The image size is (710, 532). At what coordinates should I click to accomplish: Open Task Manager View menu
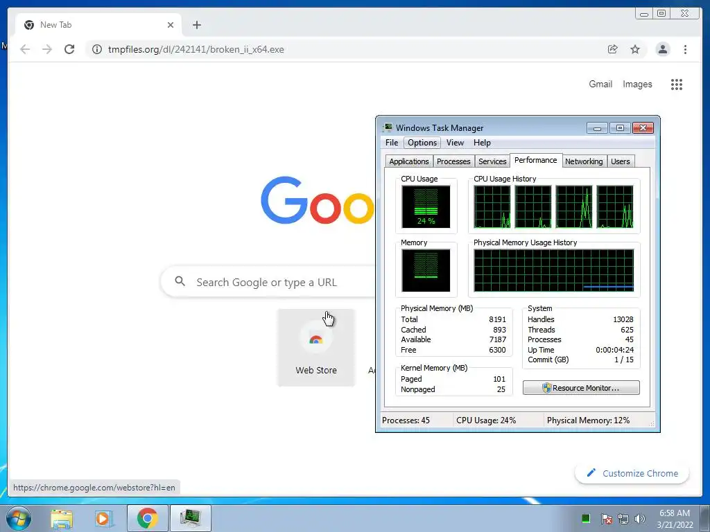point(455,143)
